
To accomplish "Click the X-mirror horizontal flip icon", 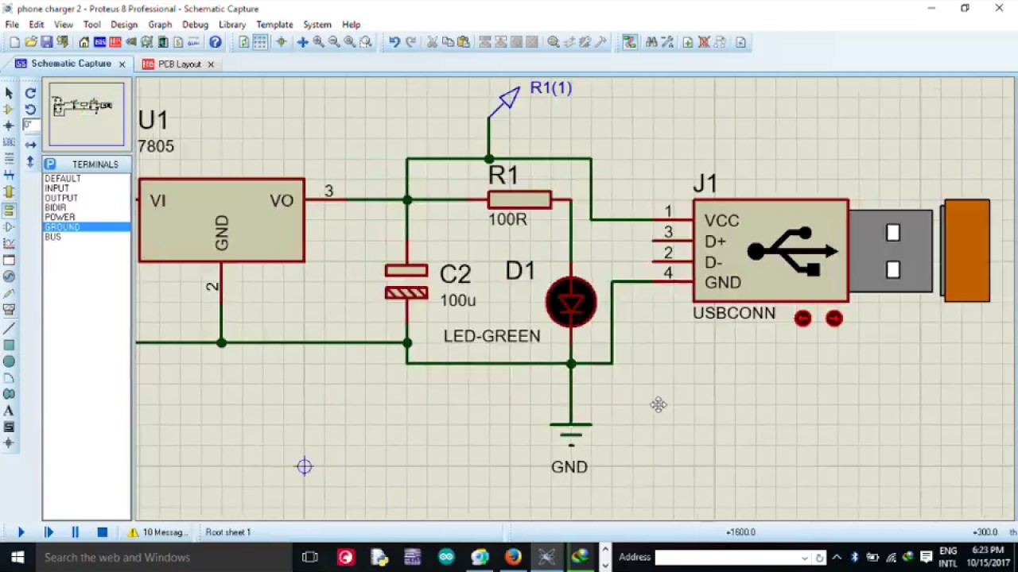I will point(30,145).
